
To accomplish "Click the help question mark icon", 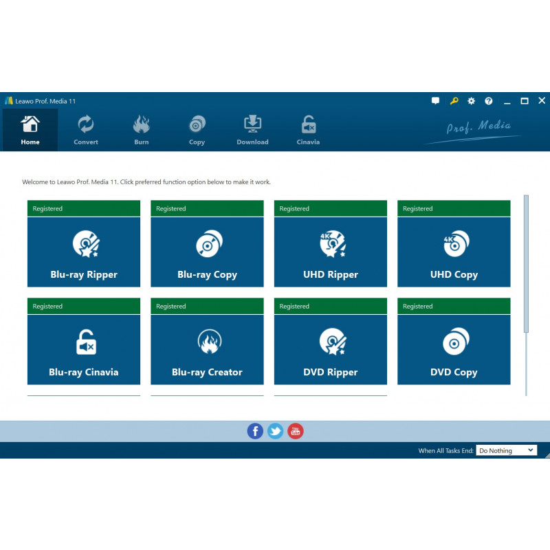I will click(488, 101).
